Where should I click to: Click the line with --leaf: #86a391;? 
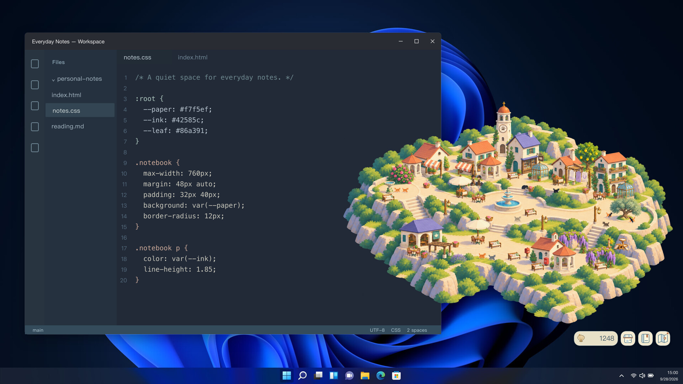[175, 131]
